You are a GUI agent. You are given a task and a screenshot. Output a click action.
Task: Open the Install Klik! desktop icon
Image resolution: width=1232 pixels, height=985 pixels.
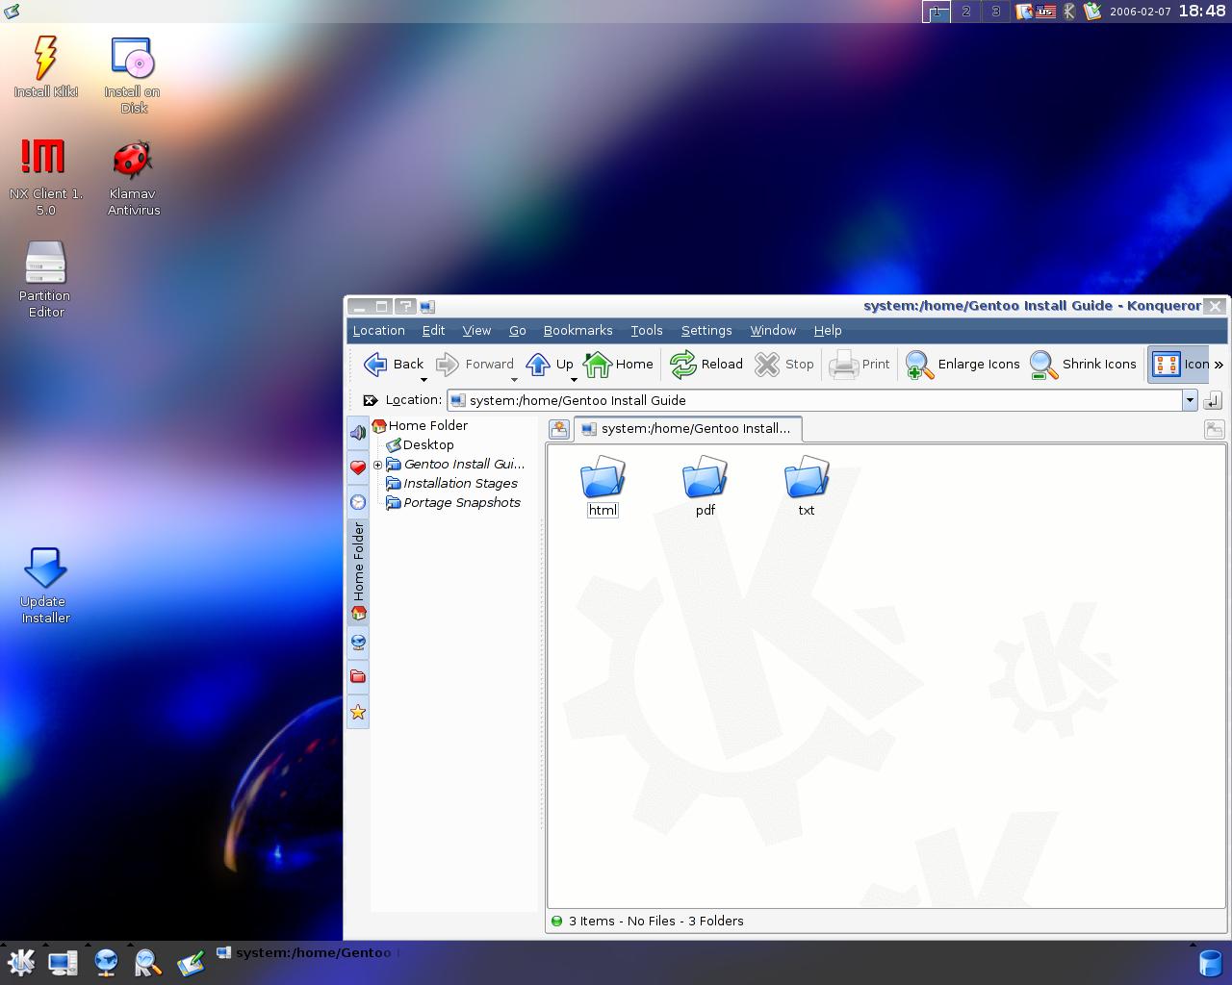pos(45,66)
